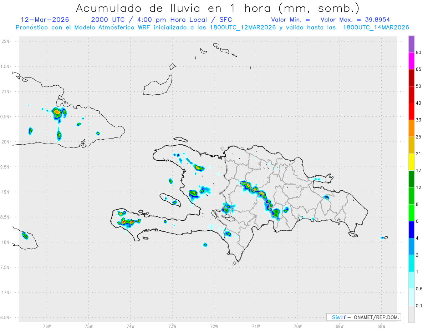
Task: Select the cyan swatch between 1 and 2
Action: (x=411, y=263)
